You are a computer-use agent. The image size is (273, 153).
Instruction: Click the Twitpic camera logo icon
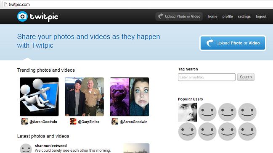click(22, 16)
